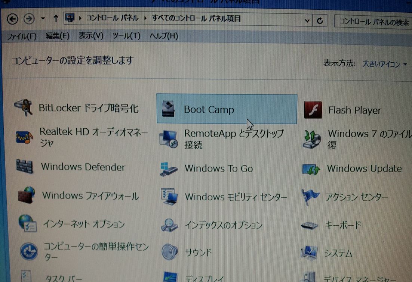Open the インターネット オプション globe icon
412x282 pixels.
tap(28, 223)
